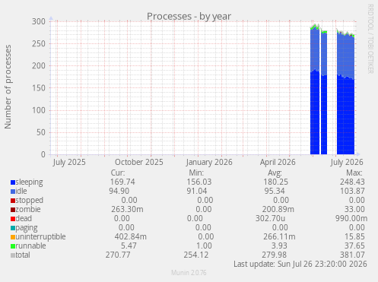Click the 'Number of processes' axis label
The width and height of the screenshot is (378, 282).
click(x=8, y=87)
